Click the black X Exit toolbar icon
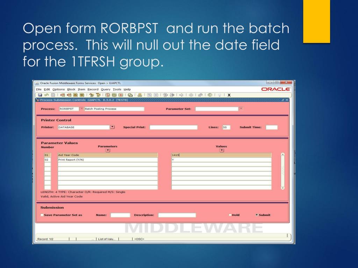 point(229,95)
